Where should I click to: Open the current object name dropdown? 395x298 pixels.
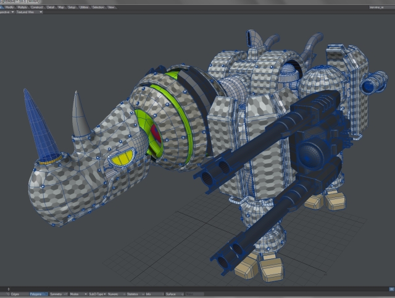pos(377,7)
